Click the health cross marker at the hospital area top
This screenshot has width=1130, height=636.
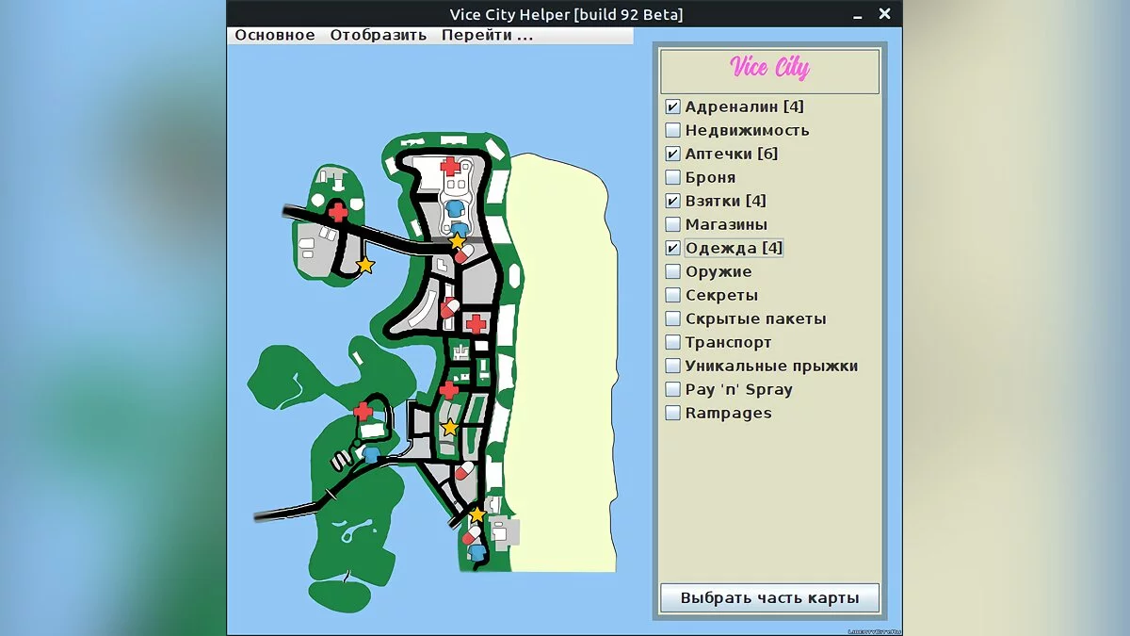pos(450,166)
